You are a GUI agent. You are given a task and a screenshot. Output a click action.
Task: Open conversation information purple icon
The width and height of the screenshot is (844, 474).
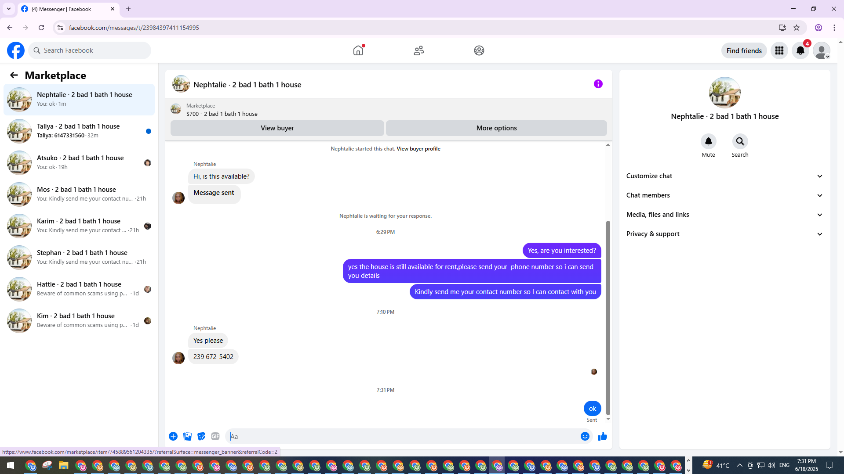pos(598,84)
